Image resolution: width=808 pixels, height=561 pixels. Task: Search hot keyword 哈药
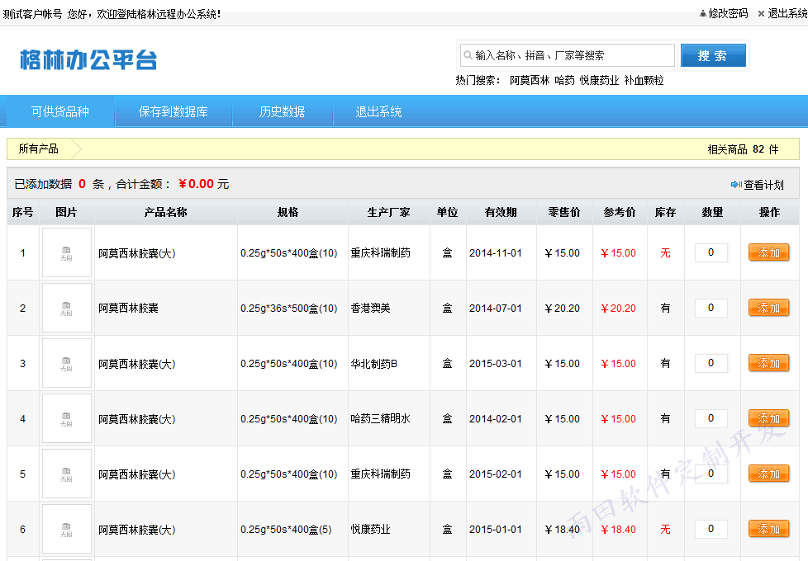tap(565, 80)
